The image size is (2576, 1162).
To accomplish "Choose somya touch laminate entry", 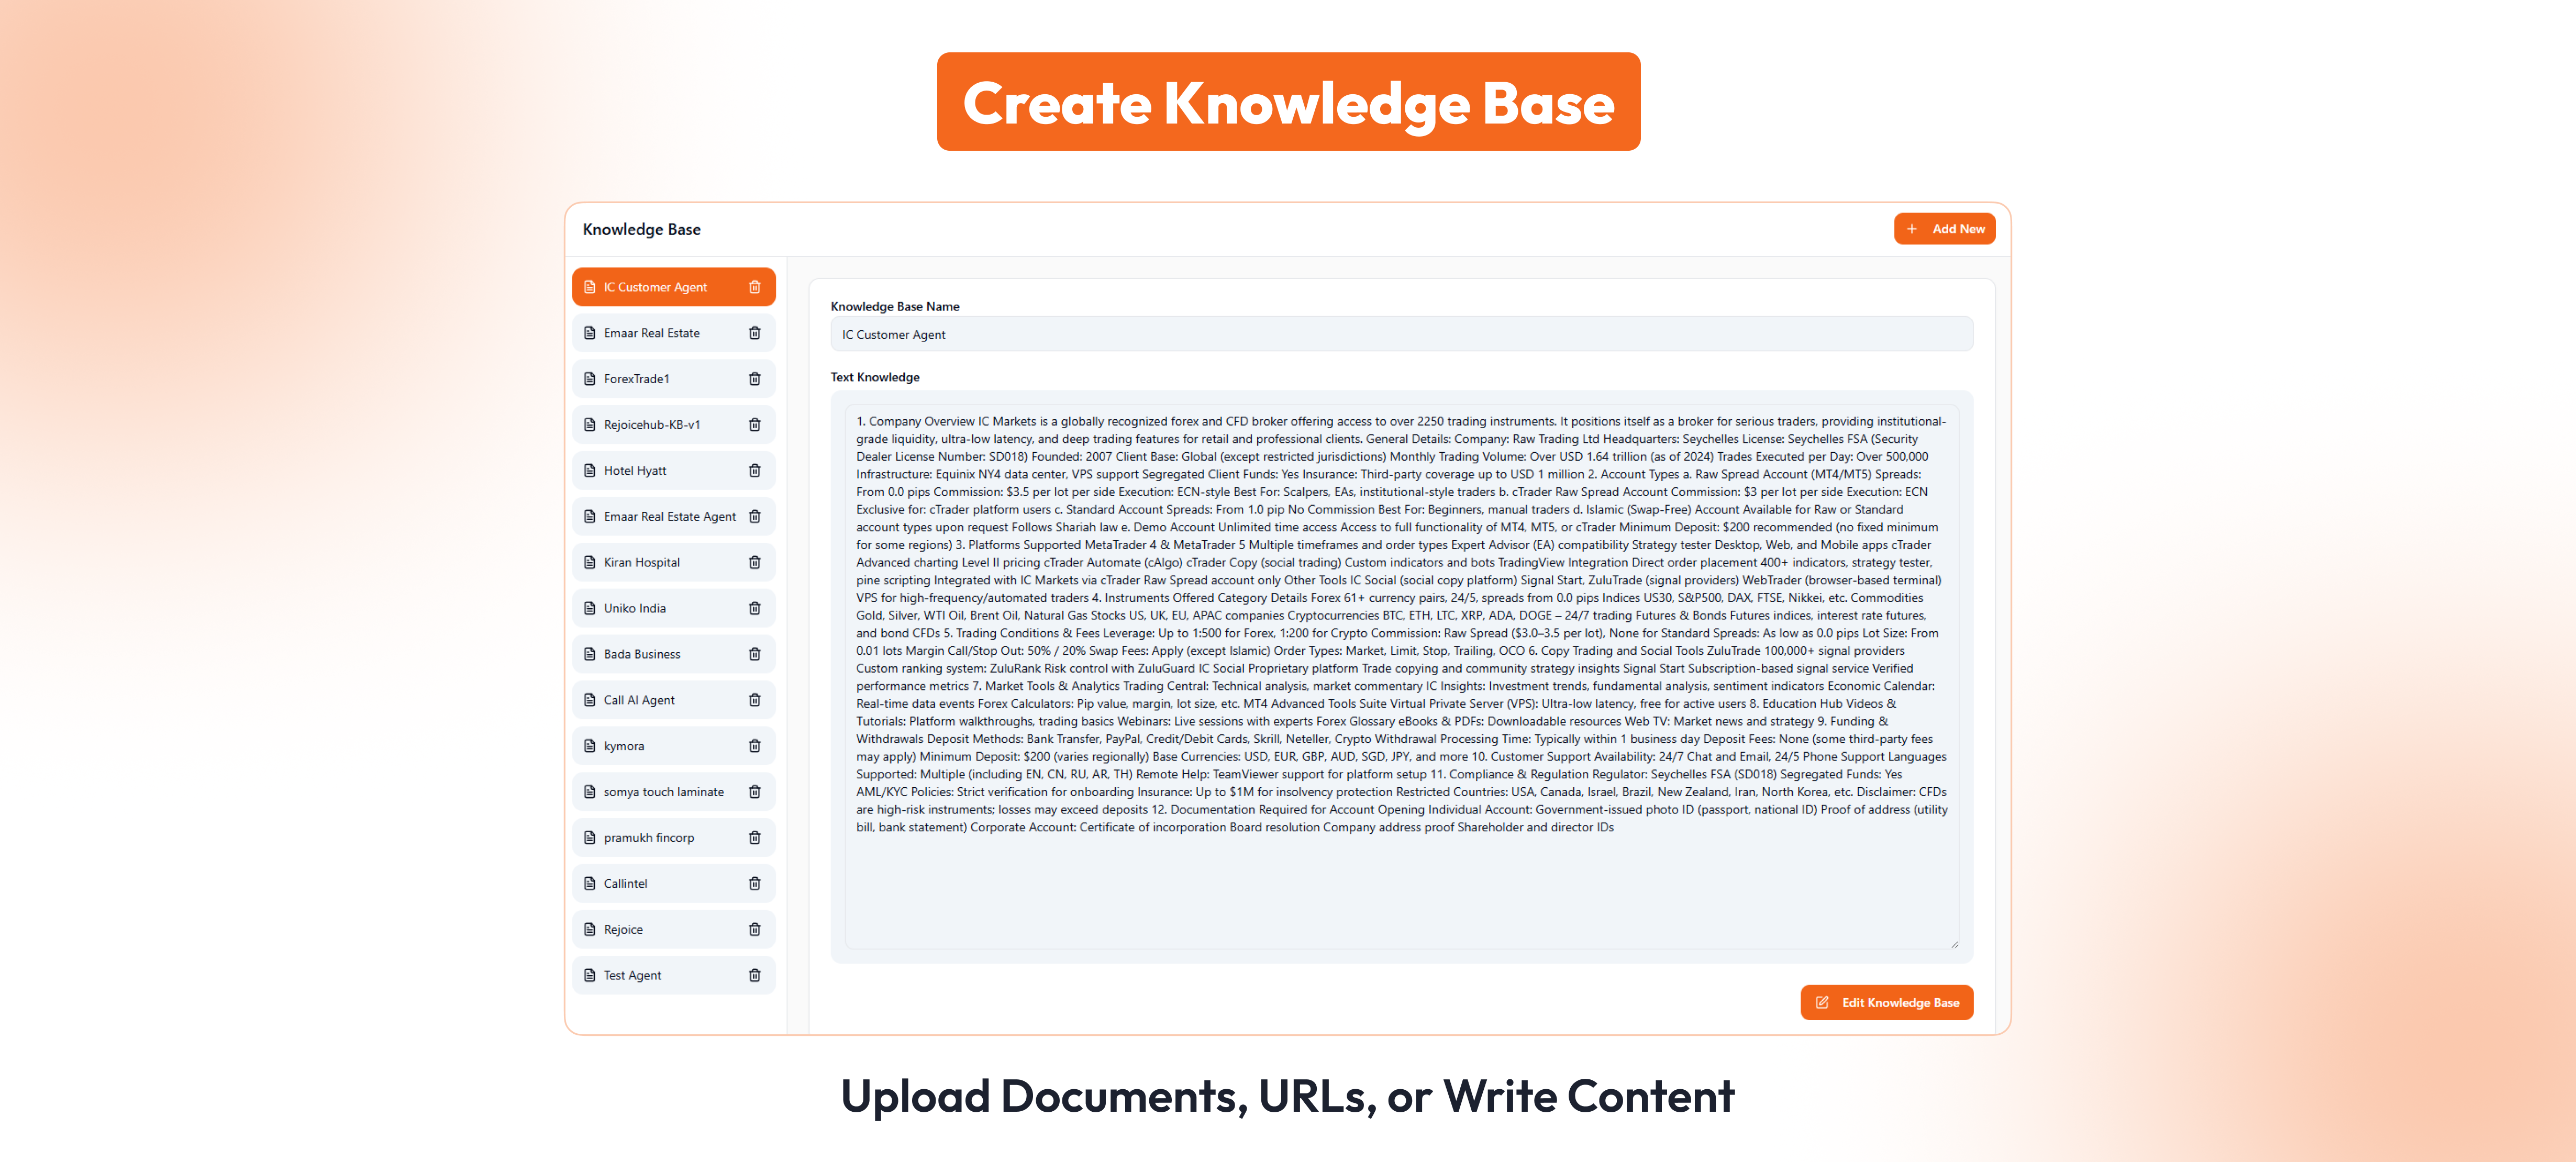I will [663, 792].
